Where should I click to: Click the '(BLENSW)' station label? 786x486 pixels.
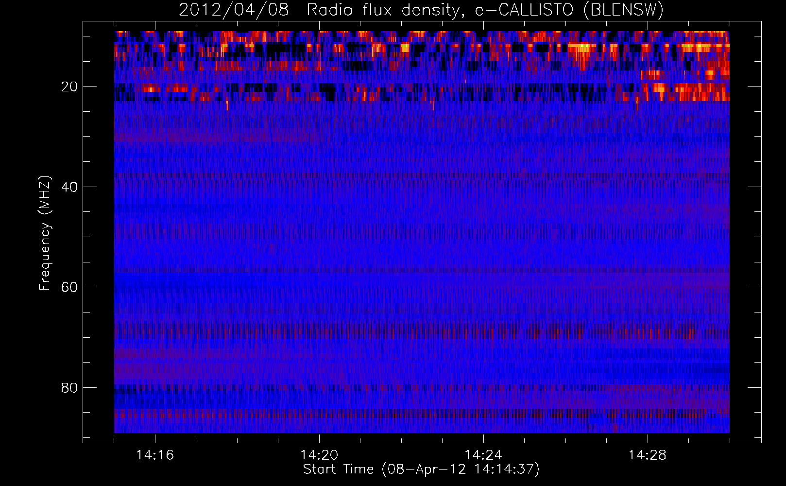623,10
